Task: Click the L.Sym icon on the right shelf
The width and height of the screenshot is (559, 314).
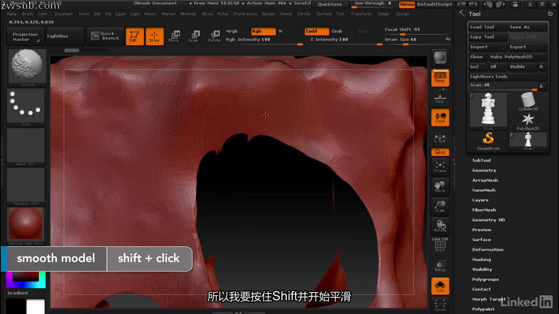Action: pyautogui.click(x=440, y=139)
